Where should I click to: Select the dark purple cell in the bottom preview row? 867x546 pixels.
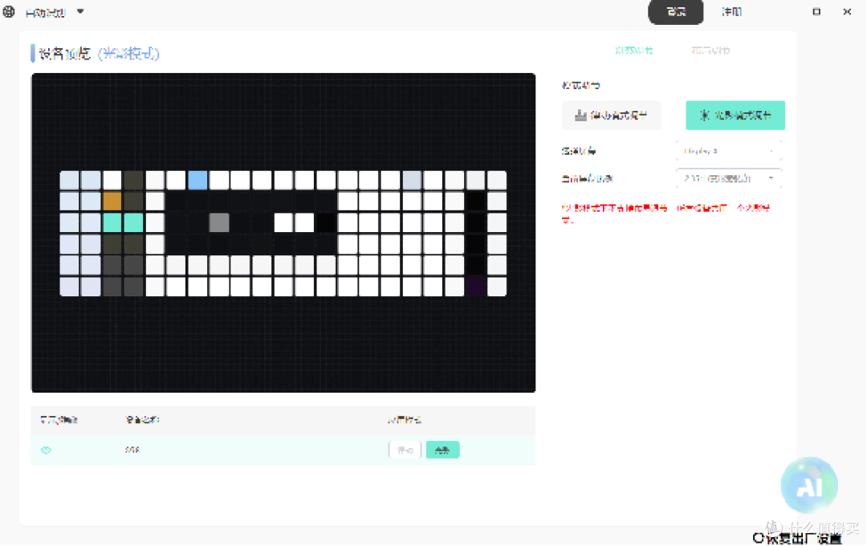point(475,287)
